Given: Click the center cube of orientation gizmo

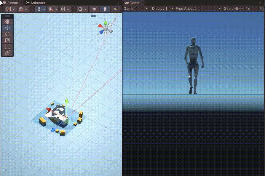Looking at the screenshot, I should click(x=106, y=29).
